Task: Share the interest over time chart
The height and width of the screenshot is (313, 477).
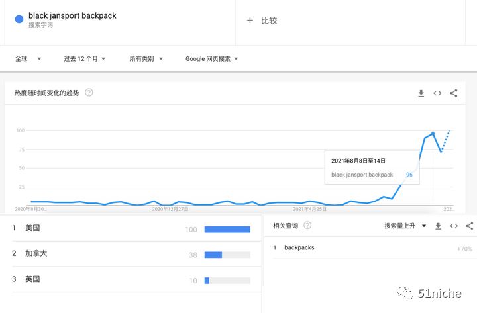Action: pyautogui.click(x=454, y=93)
